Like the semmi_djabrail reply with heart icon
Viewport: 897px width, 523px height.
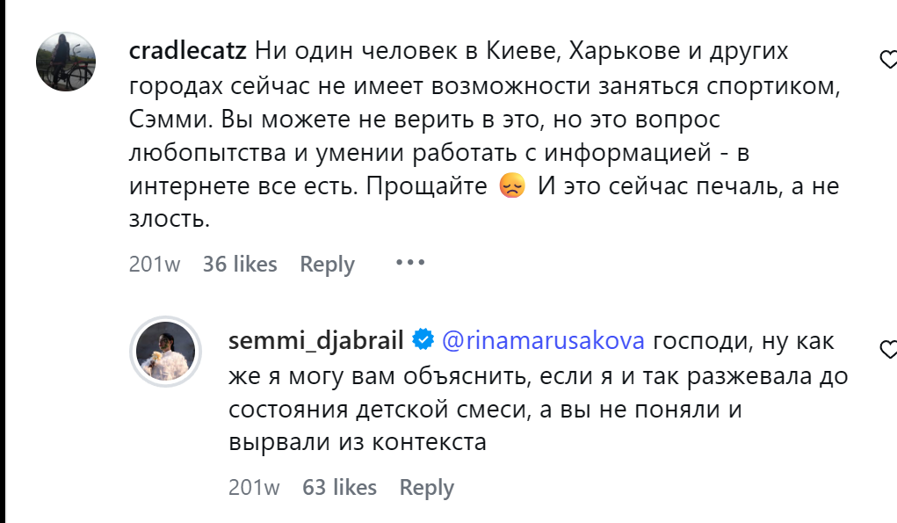click(888, 349)
